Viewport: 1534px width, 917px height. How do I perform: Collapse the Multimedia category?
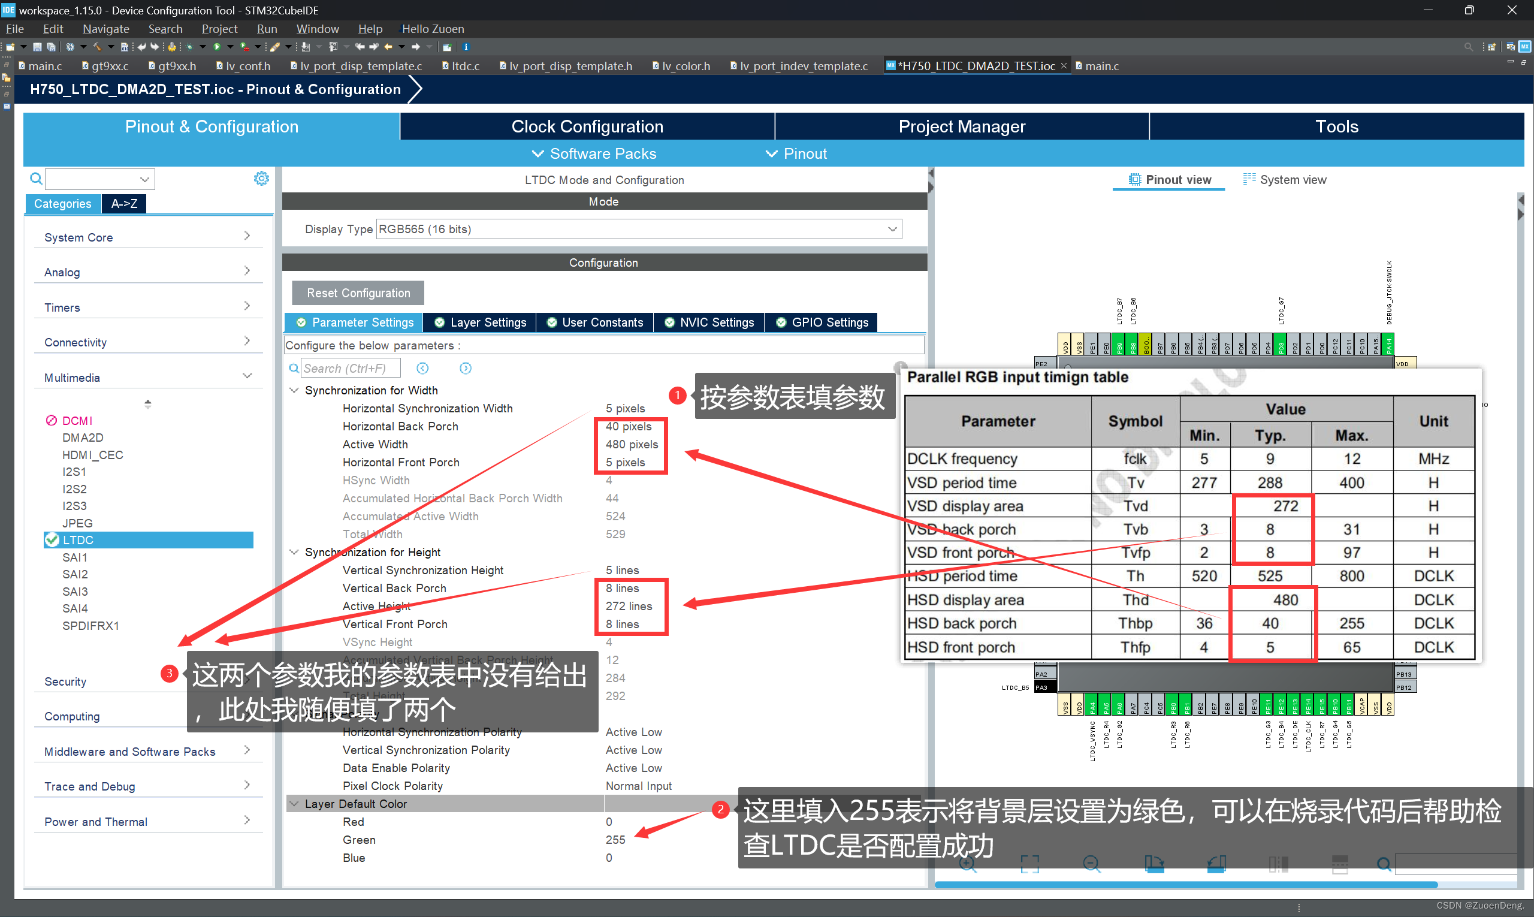(247, 377)
